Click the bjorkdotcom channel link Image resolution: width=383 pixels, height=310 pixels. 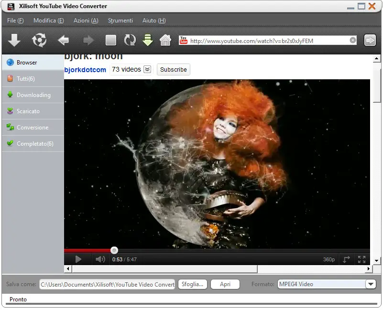pyautogui.click(x=85, y=70)
